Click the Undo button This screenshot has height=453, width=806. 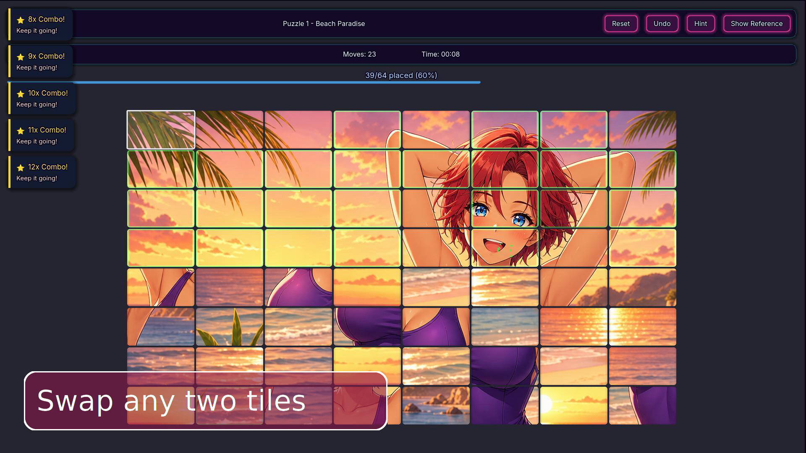(662, 23)
